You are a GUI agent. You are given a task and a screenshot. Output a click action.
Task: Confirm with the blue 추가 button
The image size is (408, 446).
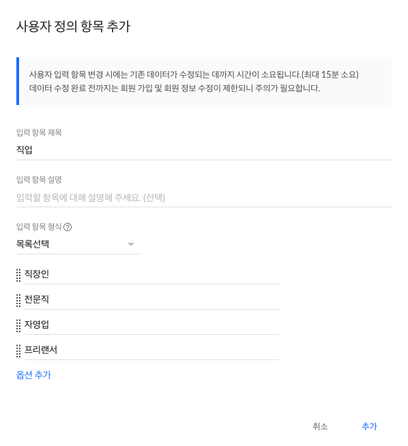[x=369, y=426]
